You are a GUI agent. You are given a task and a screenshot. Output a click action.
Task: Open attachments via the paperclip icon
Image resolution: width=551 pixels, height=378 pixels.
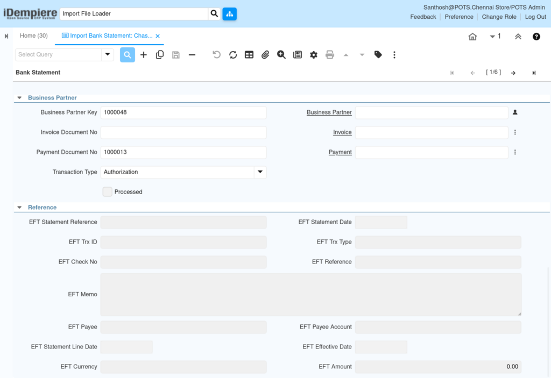click(x=265, y=55)
